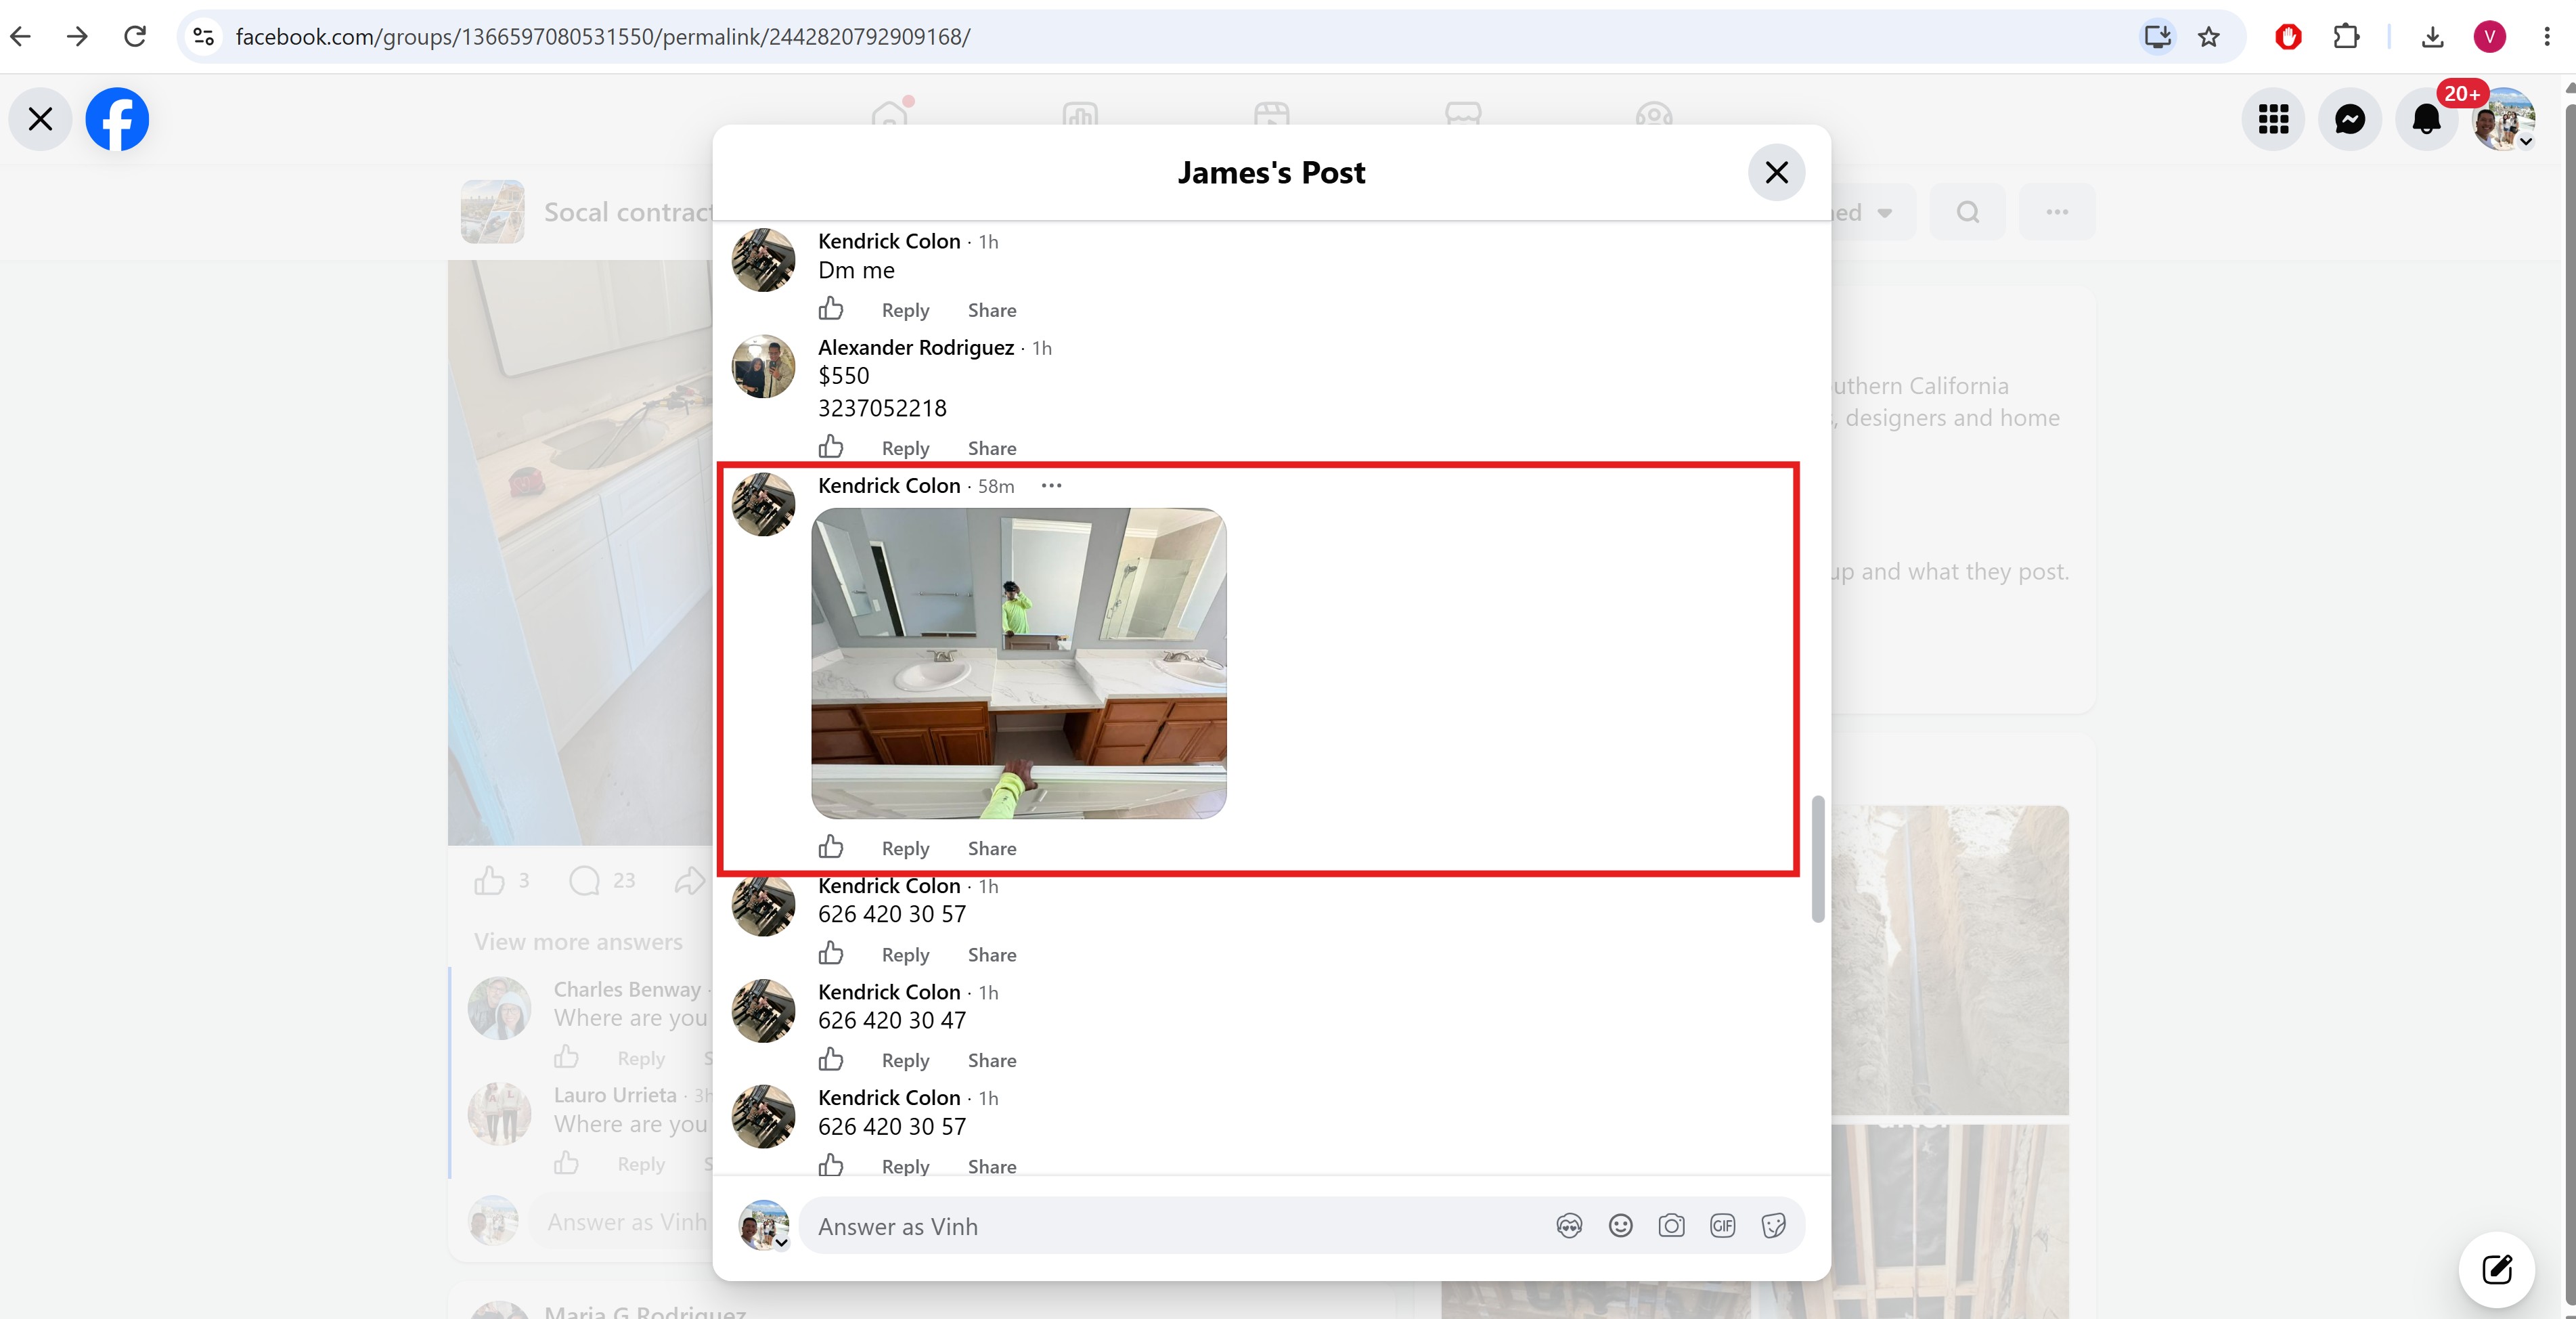Screen dimensions: 2576x1319
Task: Click the X button beside the Facebook logo
Action: [40, 119]
